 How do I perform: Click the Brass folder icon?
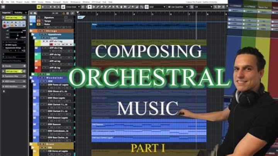click(x=31, y=144)
